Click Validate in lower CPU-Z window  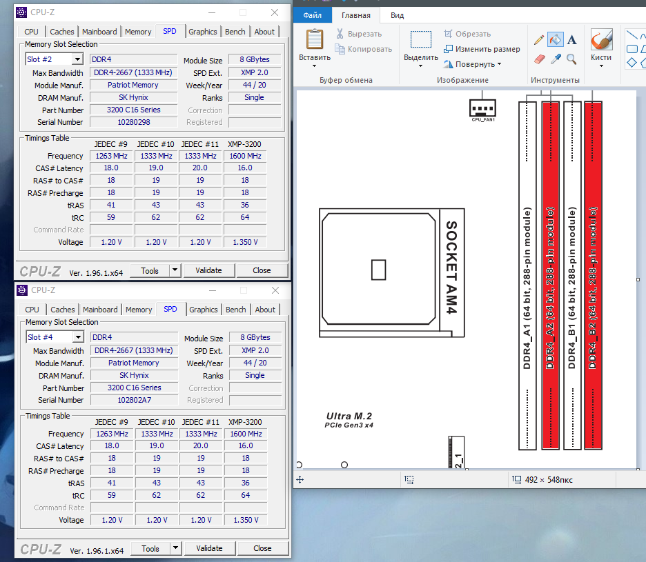tap(209, 548)
